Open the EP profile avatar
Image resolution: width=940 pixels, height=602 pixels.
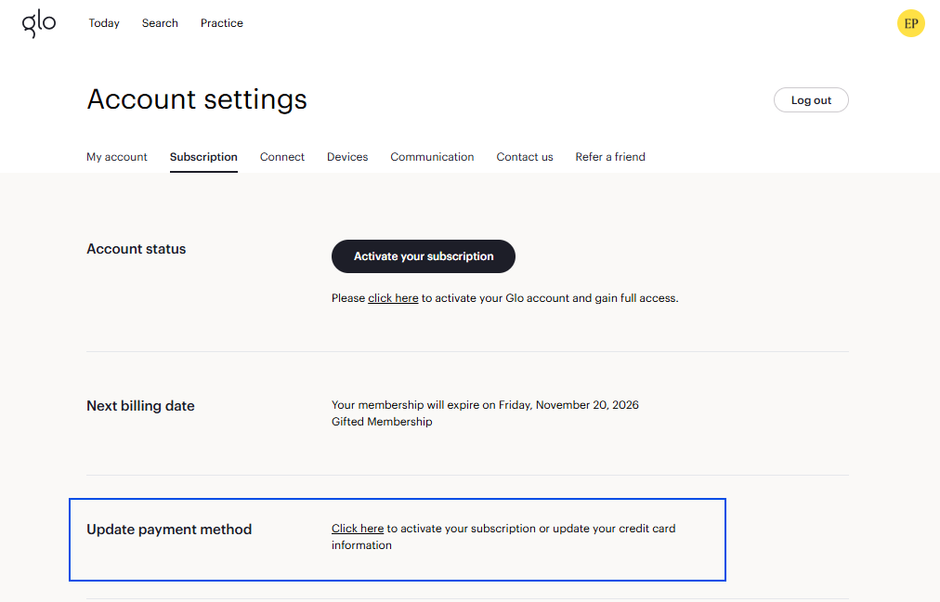[910, 23]
